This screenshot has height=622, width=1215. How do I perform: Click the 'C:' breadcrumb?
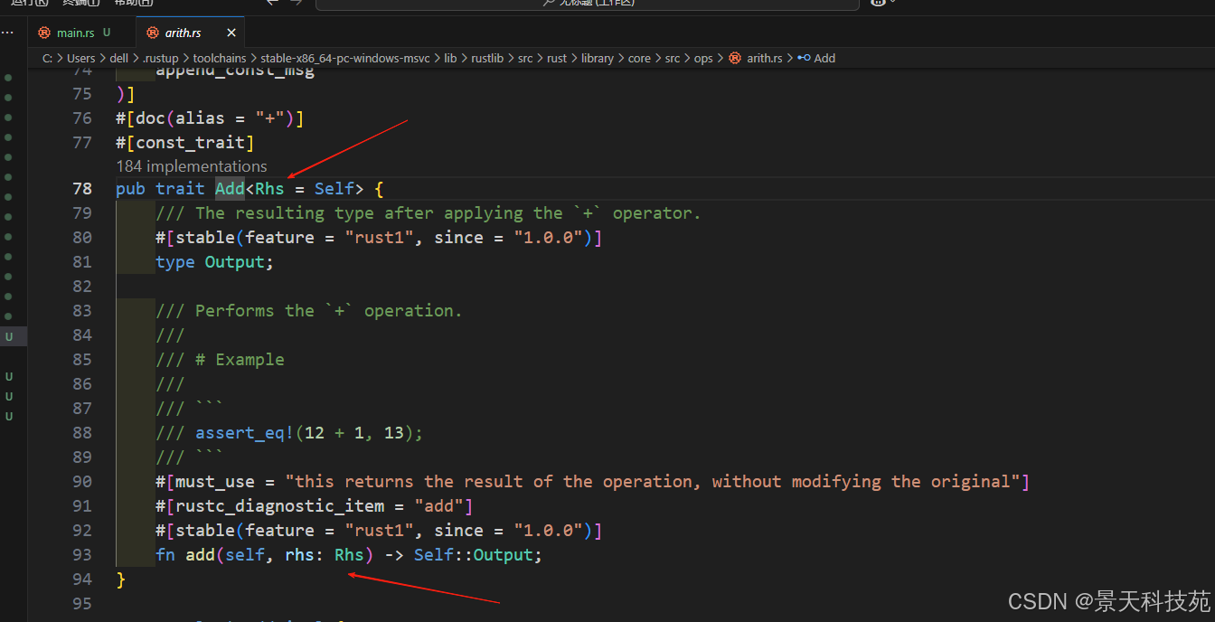(47, 58)
